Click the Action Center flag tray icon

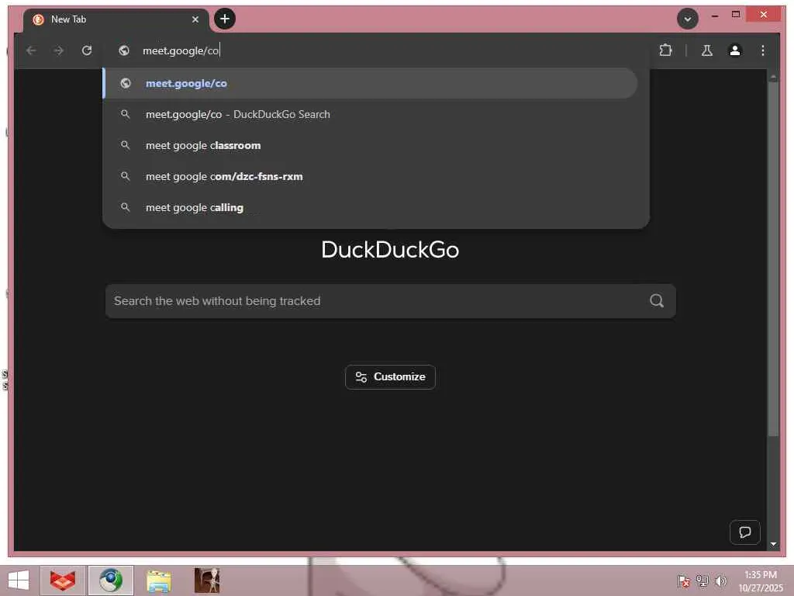(684, 580)
